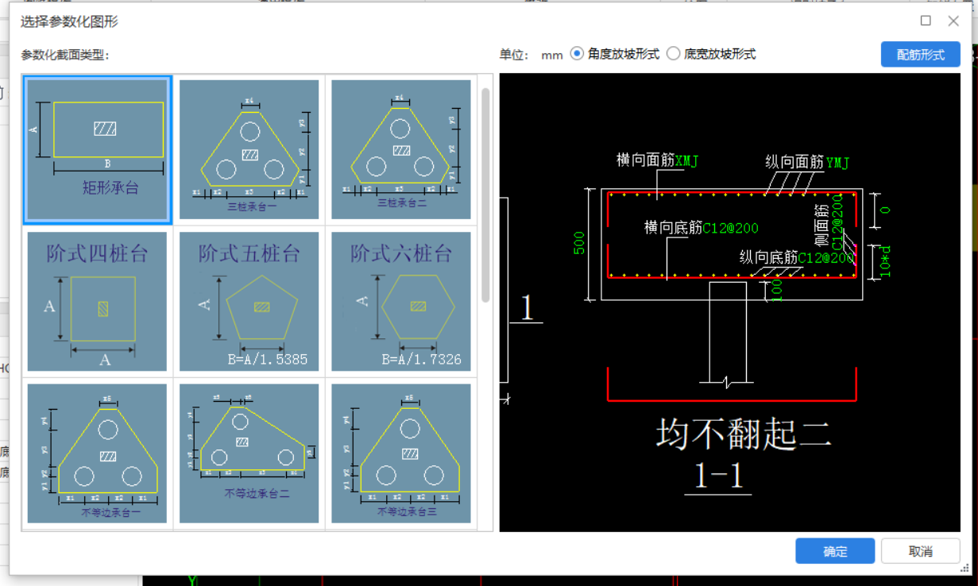
Task: Select the 不等边承台一 shape
Action: click(97, 453)
